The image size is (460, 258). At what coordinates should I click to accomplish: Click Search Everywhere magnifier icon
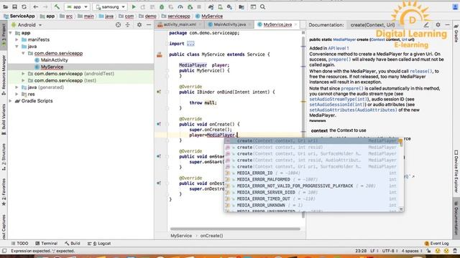tap(262, 6)
